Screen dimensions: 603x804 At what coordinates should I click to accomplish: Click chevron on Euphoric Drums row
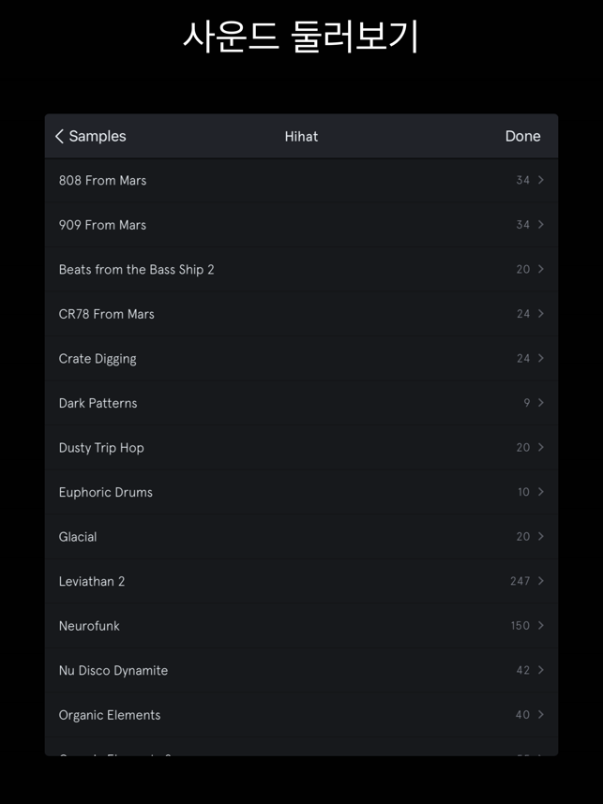coord(540,492)
